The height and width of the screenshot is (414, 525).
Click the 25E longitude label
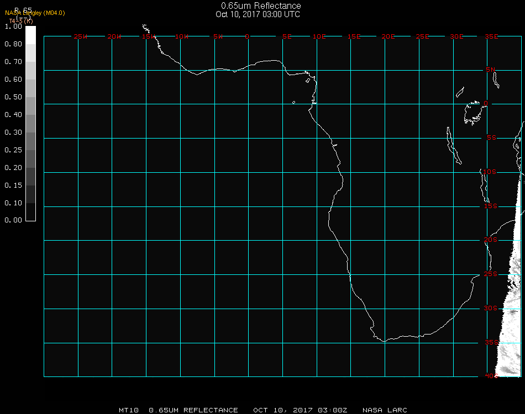coord(422,36)
